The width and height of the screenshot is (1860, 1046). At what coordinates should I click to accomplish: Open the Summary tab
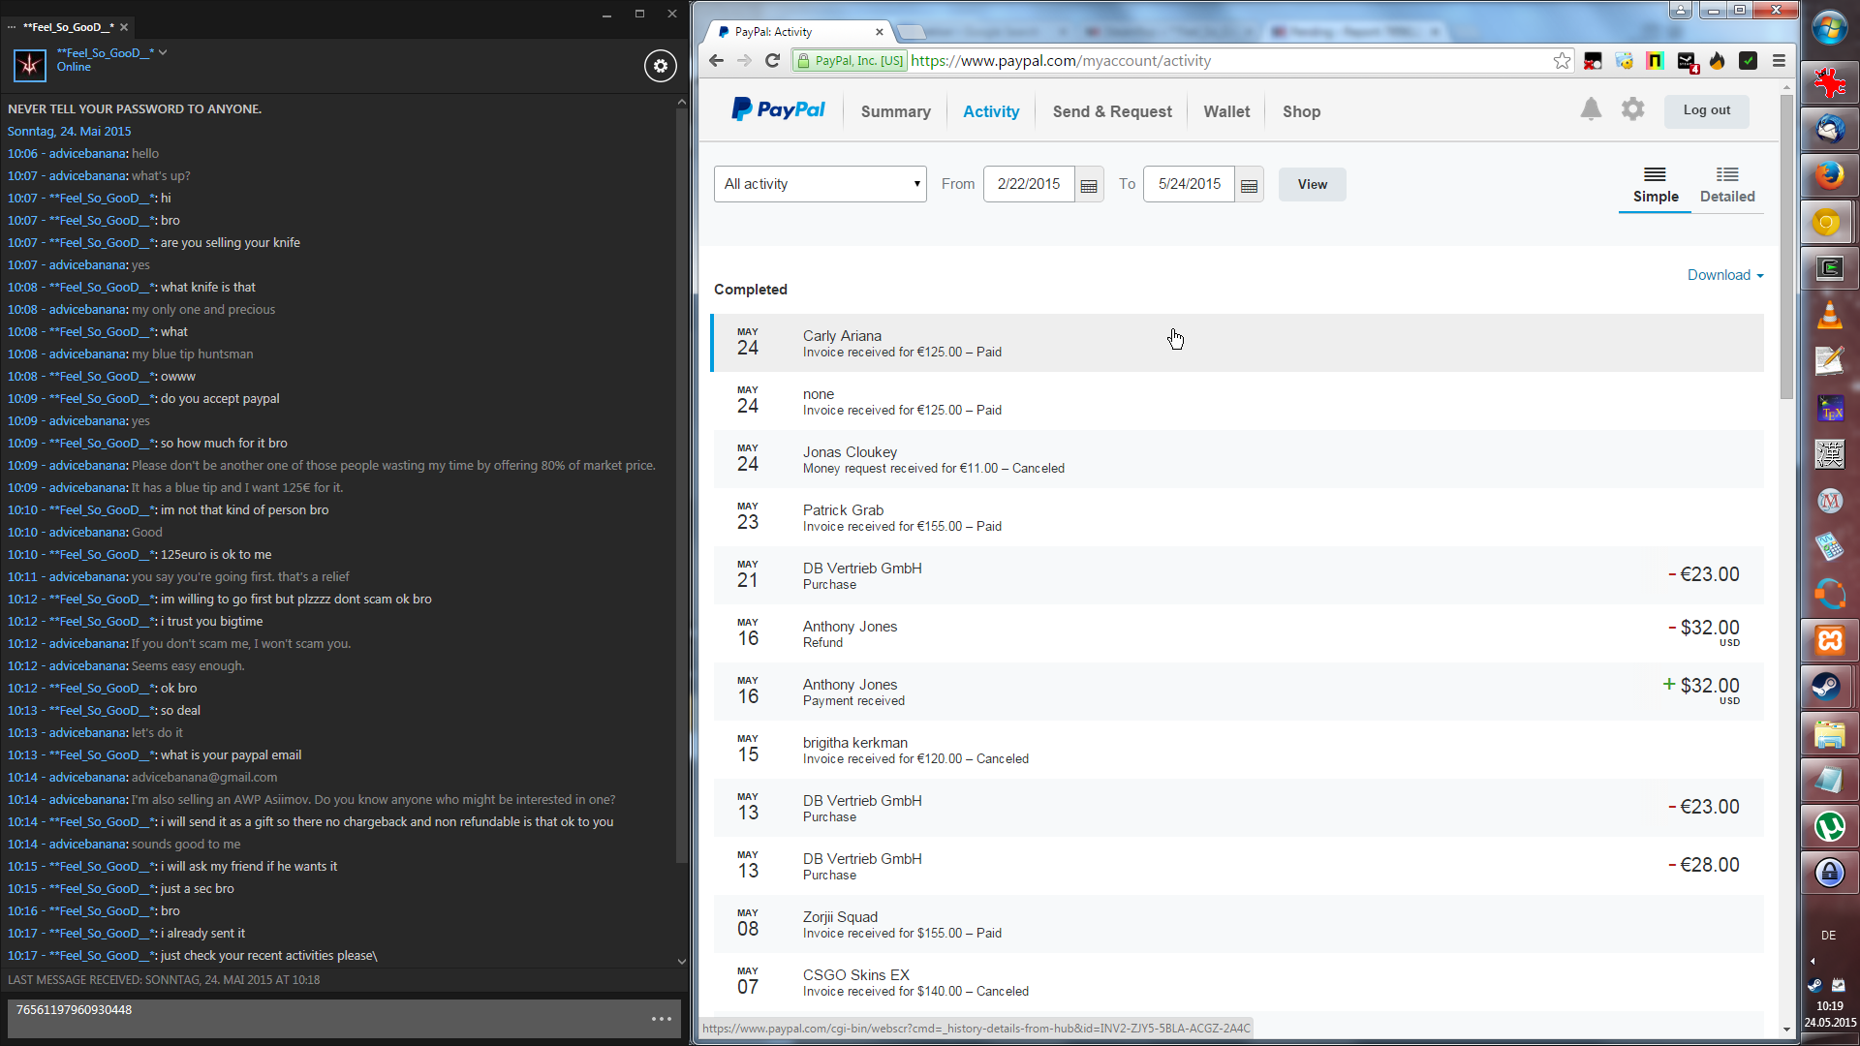[895, 111]
